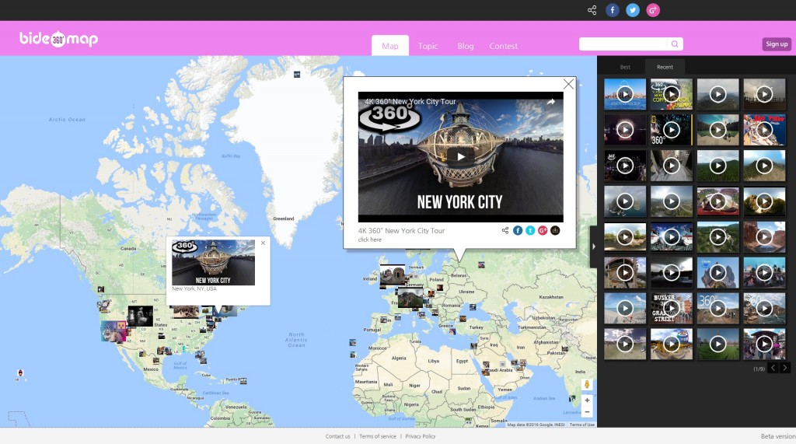
Task: Zoom out the map with minus button
Action: point(587,412)
